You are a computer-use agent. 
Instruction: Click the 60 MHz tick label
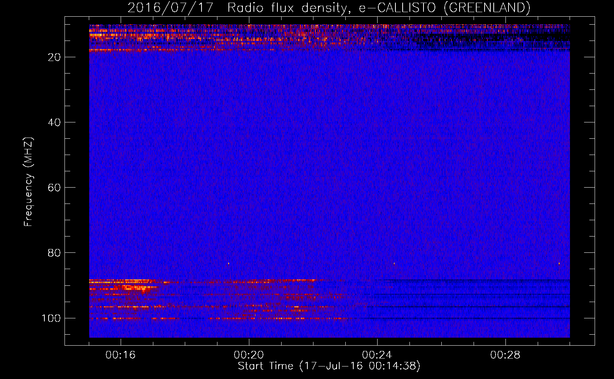pos(54,188)
